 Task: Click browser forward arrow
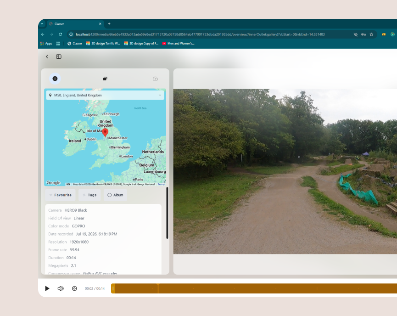[x=51, y=34]
